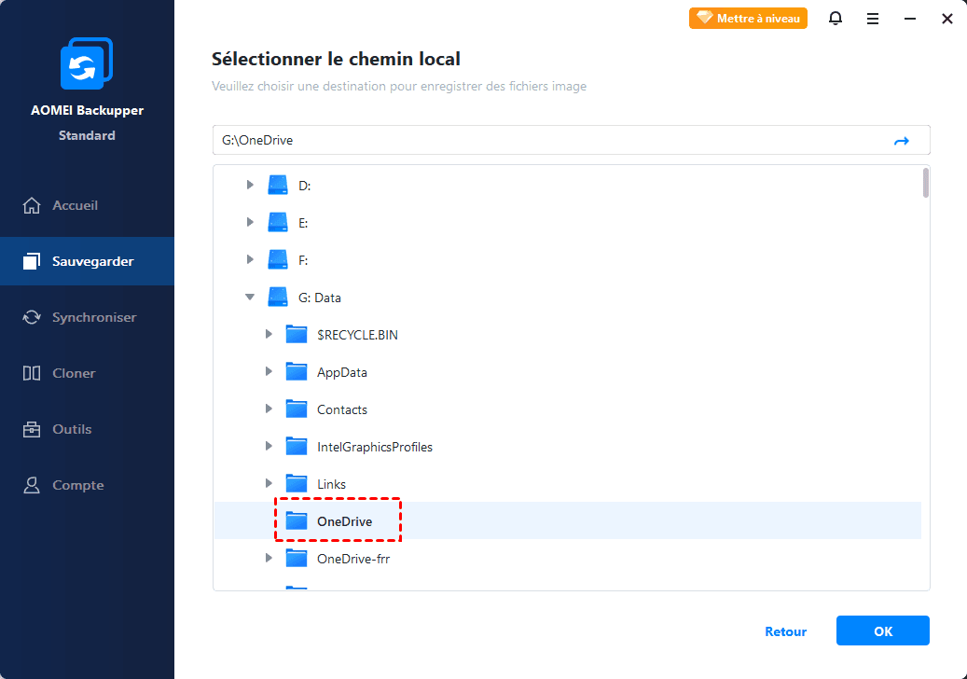The height and width of the screenshot is (679, 967).
Task: Click the path go arrow icon
Action: click(901, 141)
